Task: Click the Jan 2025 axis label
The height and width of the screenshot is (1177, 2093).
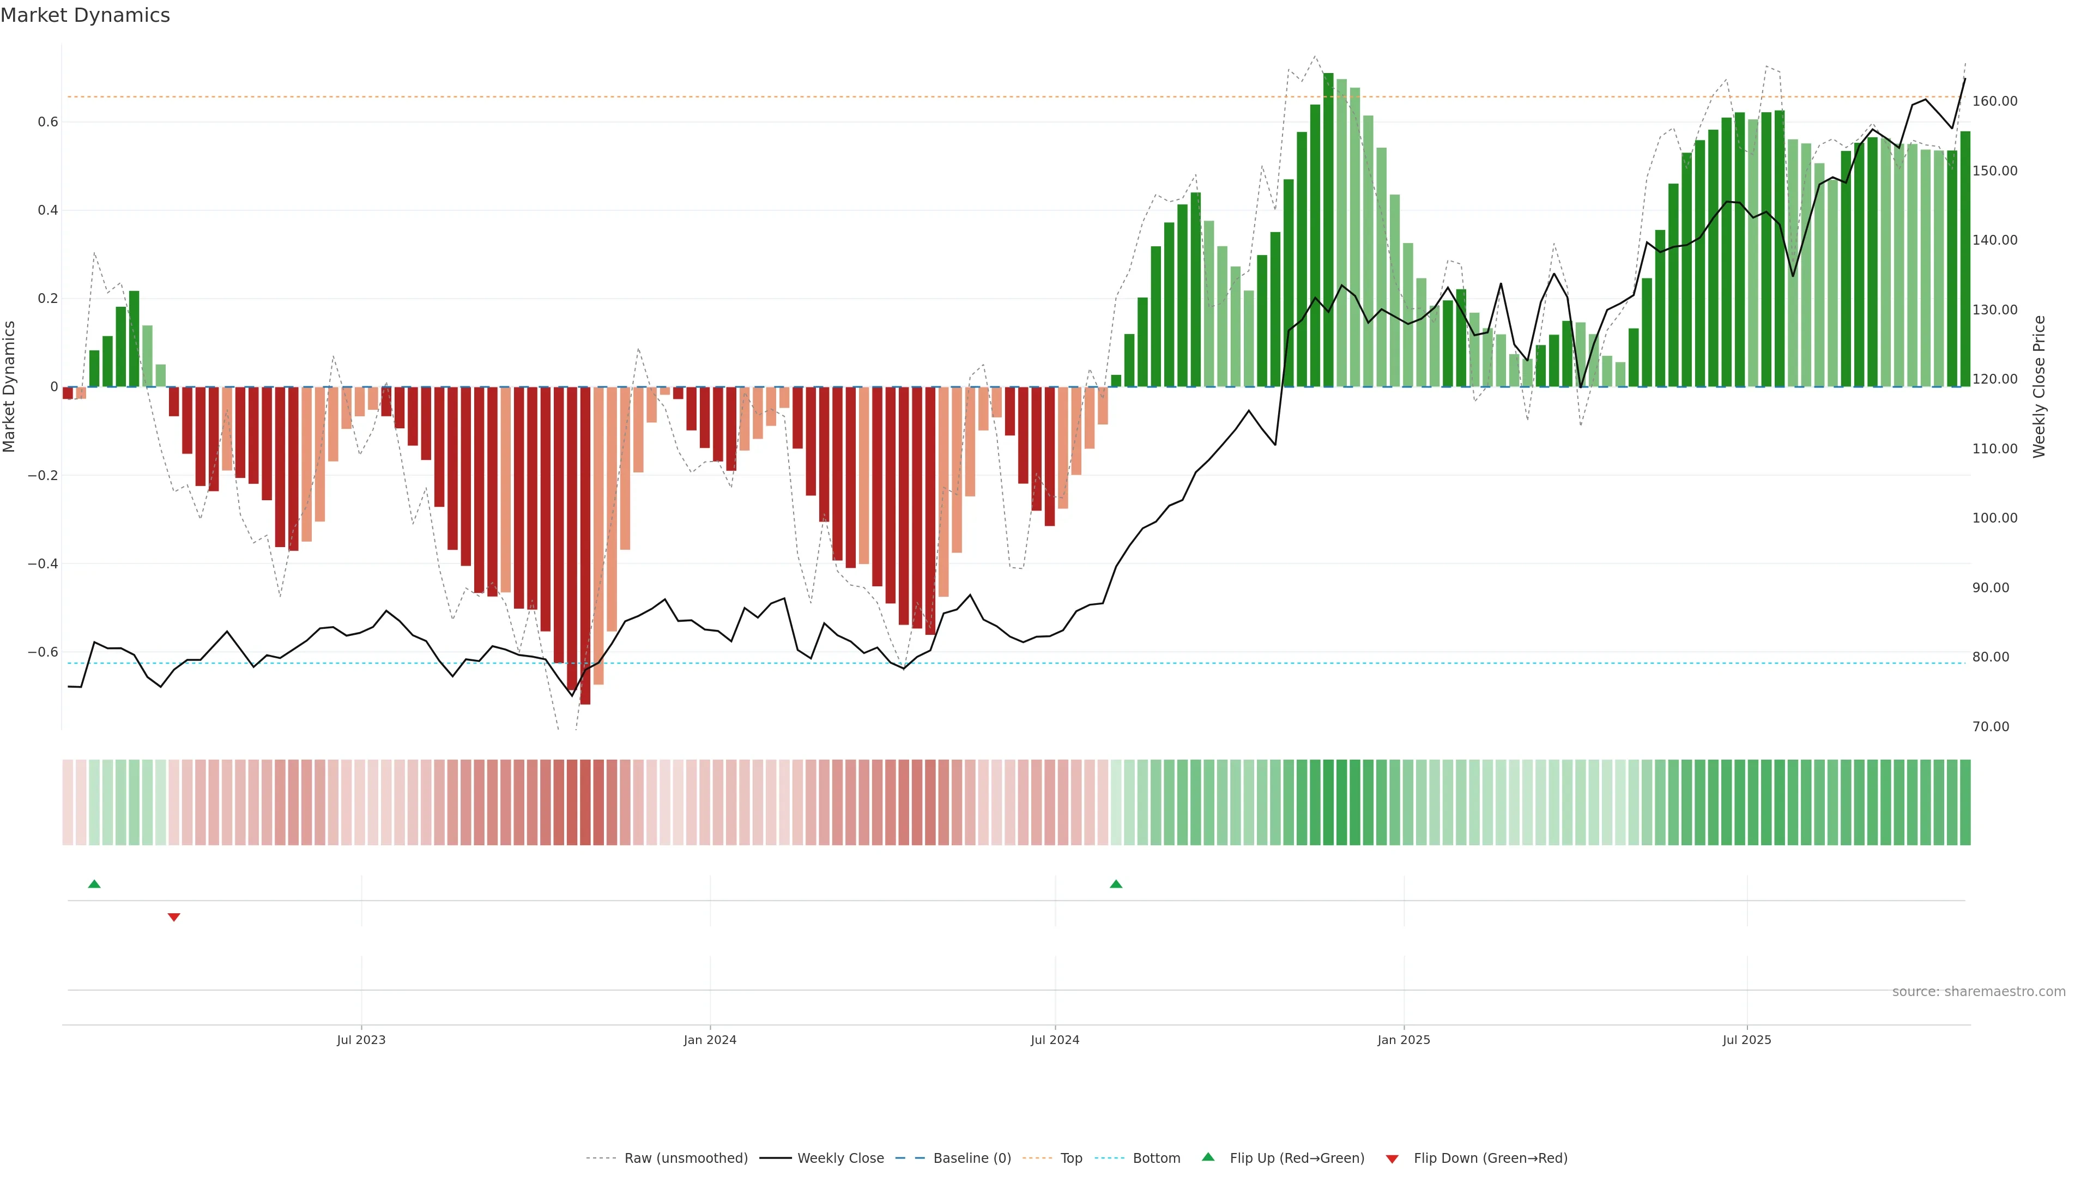Action: [1404, 1040]
